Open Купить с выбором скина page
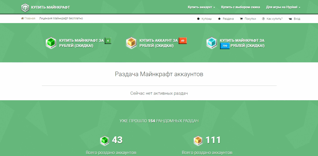The width and height of the screenshot is (318, 156). pos(241,7)
